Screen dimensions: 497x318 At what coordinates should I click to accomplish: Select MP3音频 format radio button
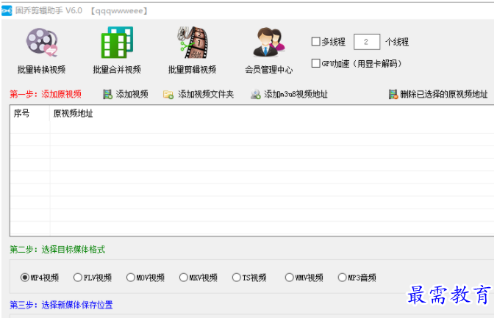pyautogui.click(x=343, y=278)
